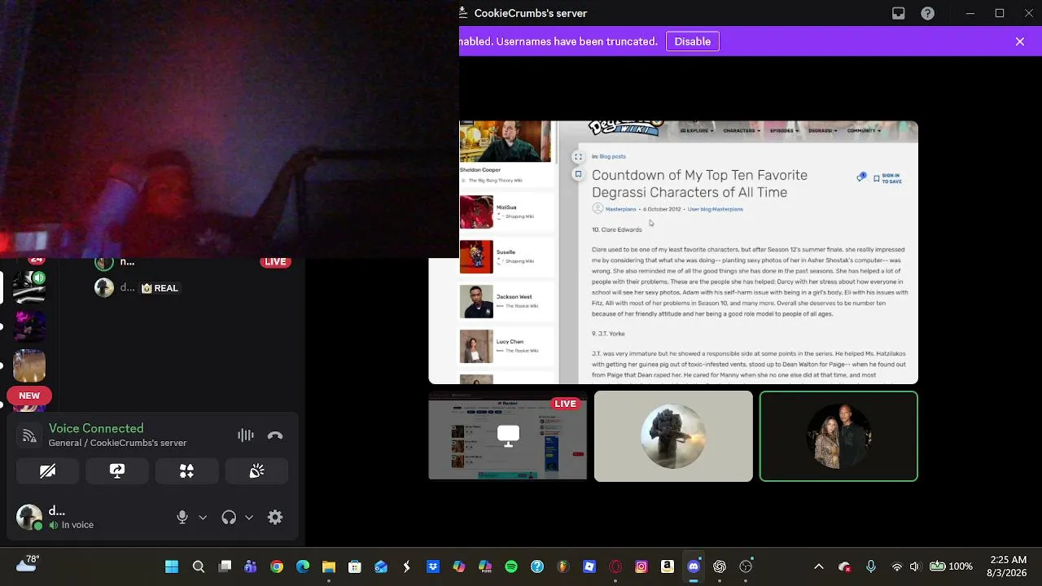Open Windows taskbar search
Viewport: 1042px width, 586px height.
coord(199,566)
